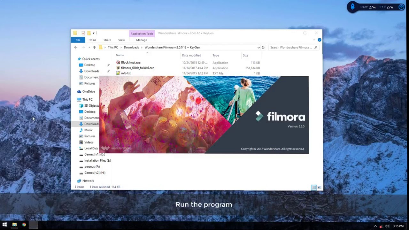Sort files by Size column

click(x=245, y=55)
